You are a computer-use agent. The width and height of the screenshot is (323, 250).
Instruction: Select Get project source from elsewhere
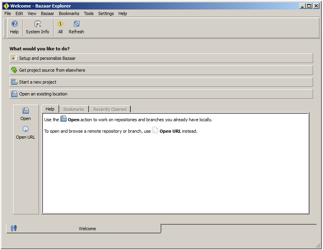click(x=161, y=70)
